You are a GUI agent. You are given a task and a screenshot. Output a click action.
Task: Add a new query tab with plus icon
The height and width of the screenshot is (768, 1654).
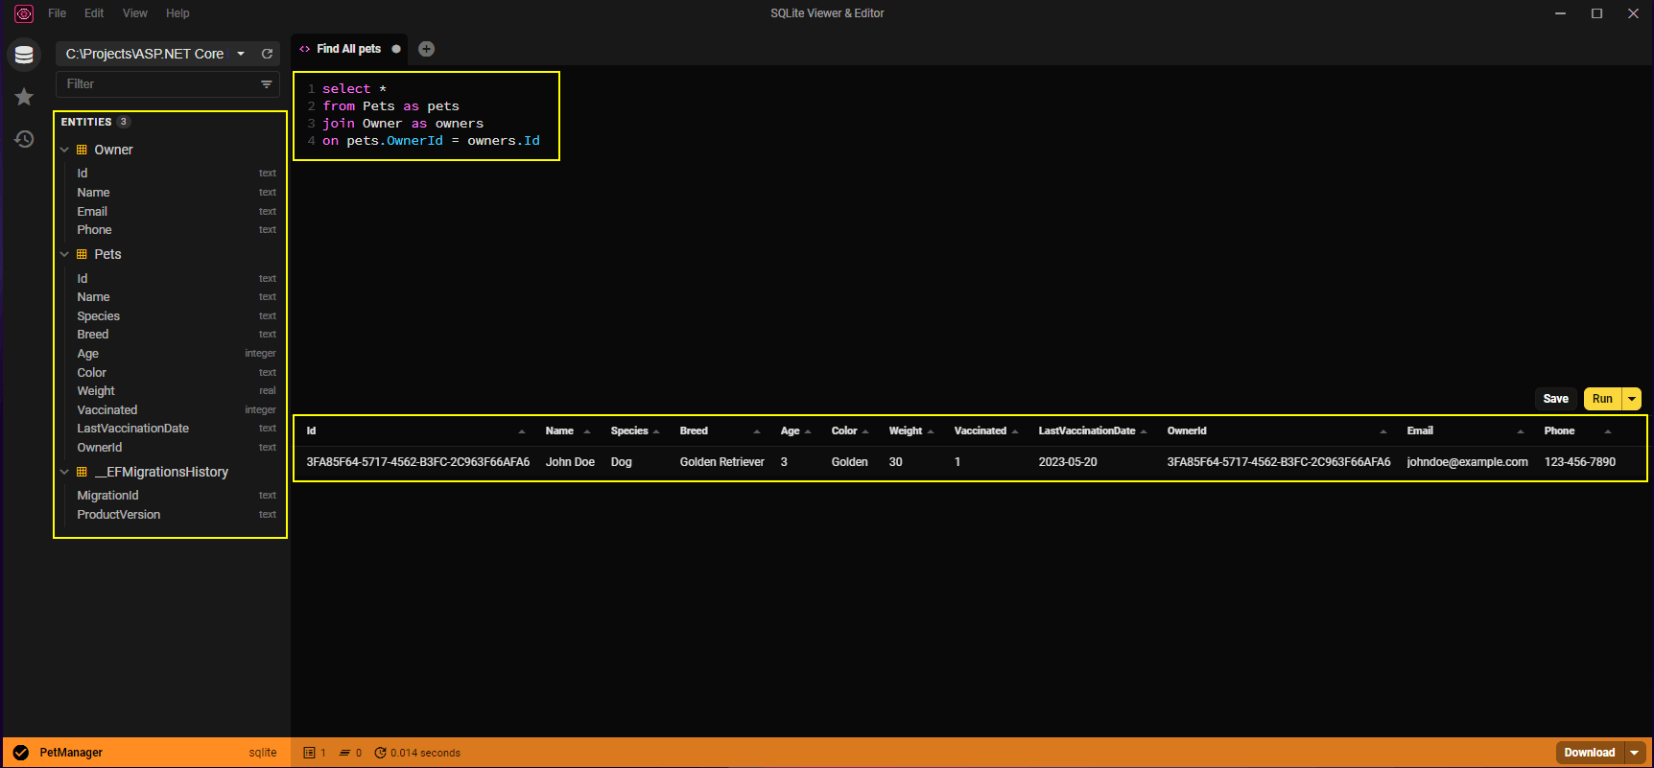427,49
